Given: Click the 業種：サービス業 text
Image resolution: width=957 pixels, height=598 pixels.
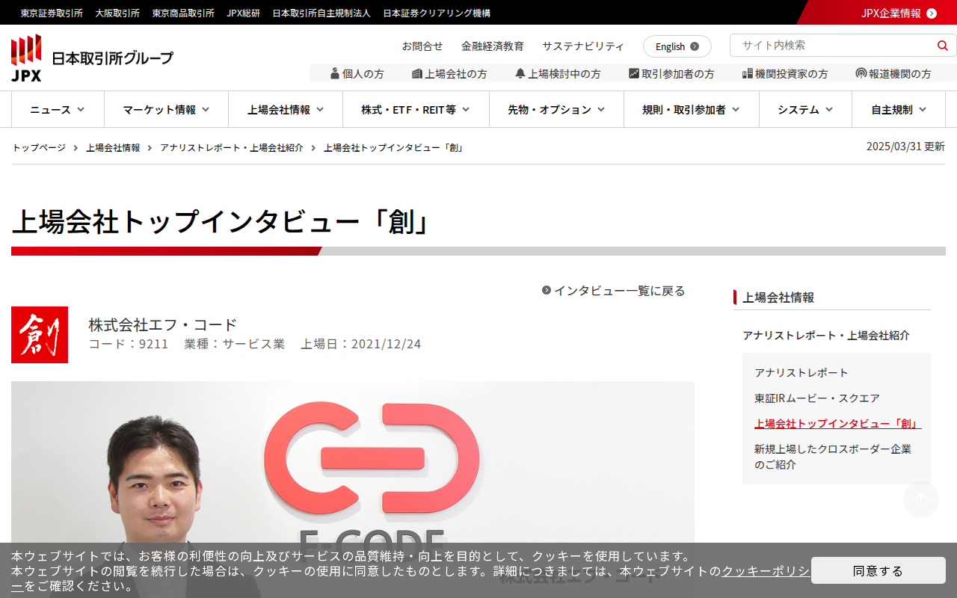Looking at the screenshot, I should [x=235, y=344].
